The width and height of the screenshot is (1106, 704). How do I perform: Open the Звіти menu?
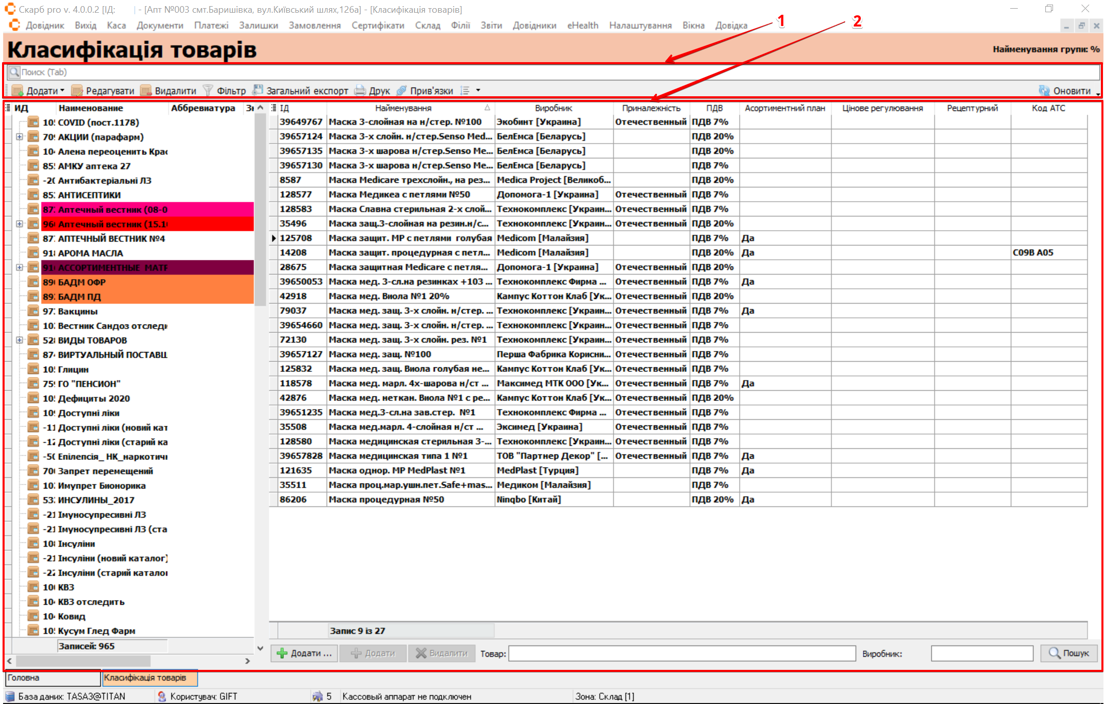[491, 25]
